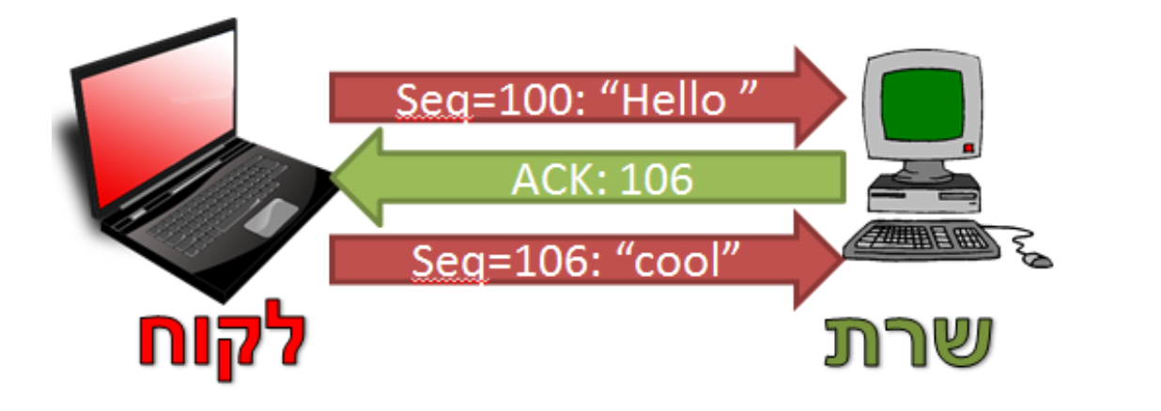Click the arrowhead of the Seq=106 arrow
1161x411 pixels.
tap(819, 259)
